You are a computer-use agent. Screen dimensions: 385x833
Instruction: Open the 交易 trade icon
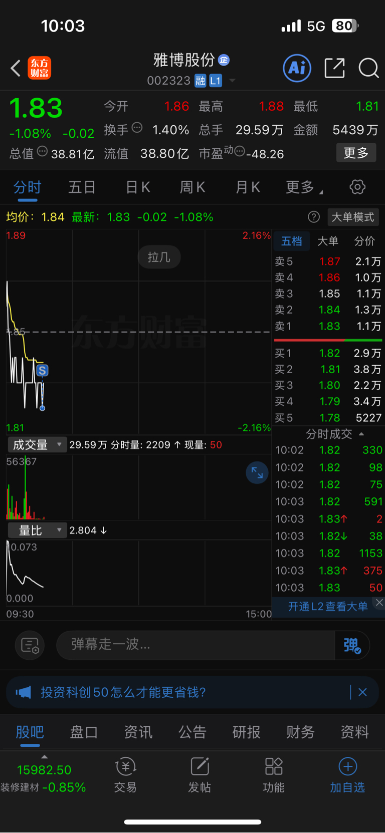click(125, 775)
